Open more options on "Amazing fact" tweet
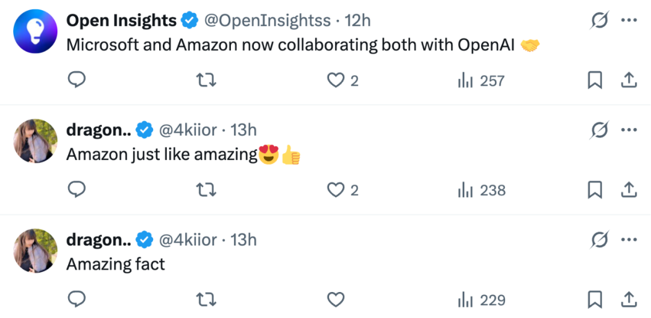651x318 pixels. coord(629,240)
